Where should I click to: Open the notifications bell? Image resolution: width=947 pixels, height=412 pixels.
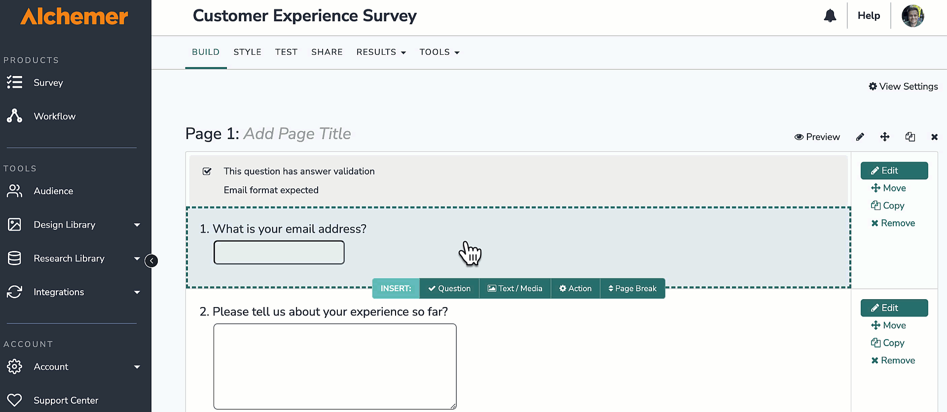click(x=830, y=16)
